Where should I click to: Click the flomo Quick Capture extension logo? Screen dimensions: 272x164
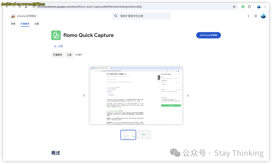[x=56, y=35]
